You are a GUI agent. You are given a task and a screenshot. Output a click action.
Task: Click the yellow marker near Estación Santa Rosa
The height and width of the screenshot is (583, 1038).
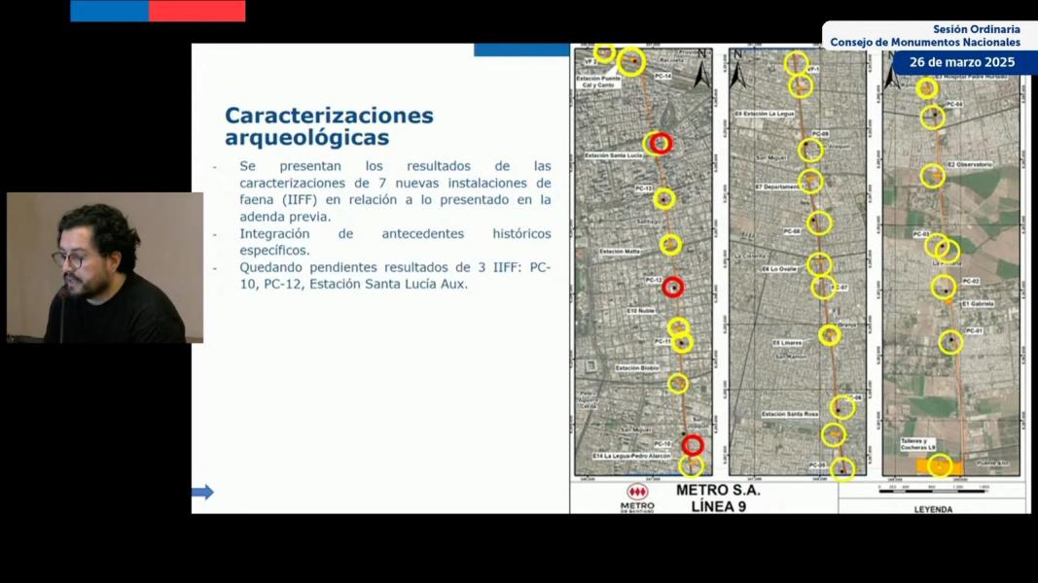[x=841, y=408]
